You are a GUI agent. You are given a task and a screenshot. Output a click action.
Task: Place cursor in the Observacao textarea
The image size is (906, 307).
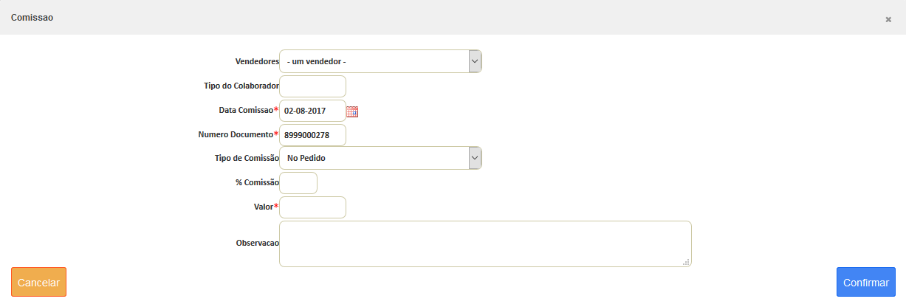click(485, 244)
